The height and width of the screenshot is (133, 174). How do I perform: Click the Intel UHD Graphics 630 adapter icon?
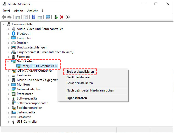[18, 66]
